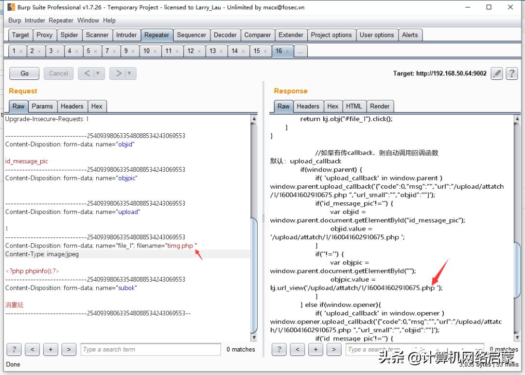525x375 pixels.
Task: Go forward in request history
Action: 118,73
